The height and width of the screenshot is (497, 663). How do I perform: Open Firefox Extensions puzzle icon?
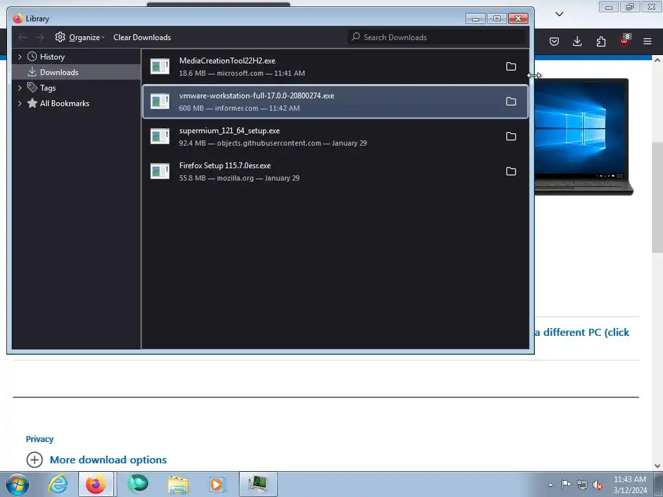pos(601,41)
